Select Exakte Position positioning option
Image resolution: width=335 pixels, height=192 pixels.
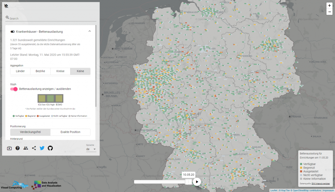tap(70, 132)
